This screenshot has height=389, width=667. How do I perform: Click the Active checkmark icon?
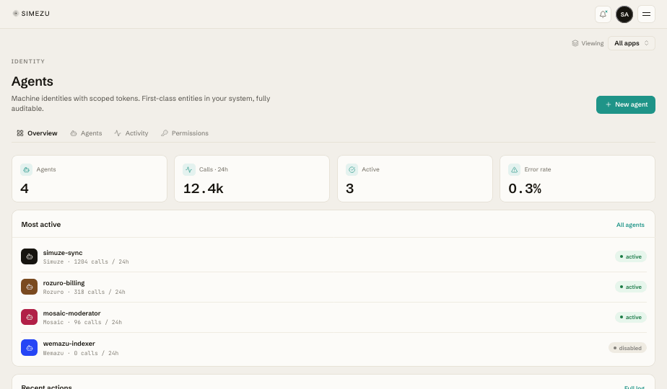pos(352,169)
